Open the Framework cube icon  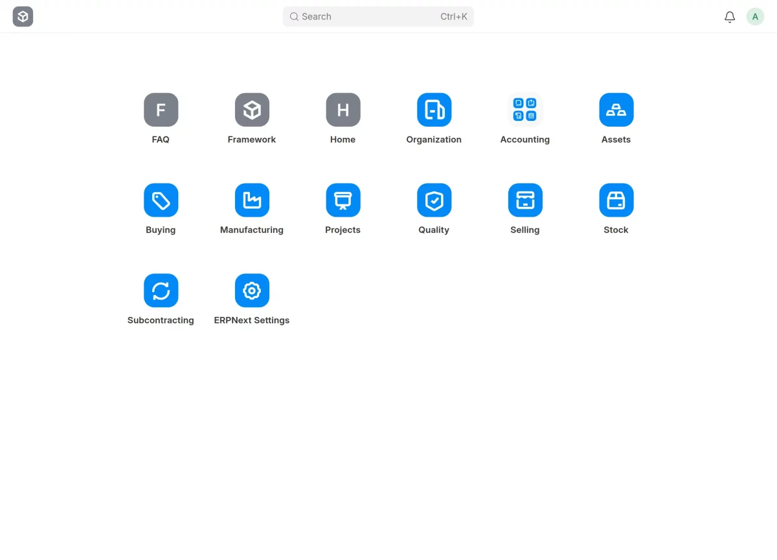(x=252, y=110)
